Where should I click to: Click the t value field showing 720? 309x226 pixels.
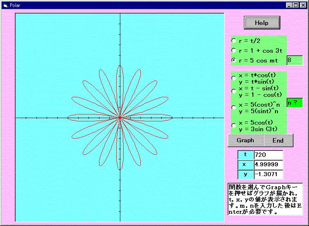(x=268, y=155)
